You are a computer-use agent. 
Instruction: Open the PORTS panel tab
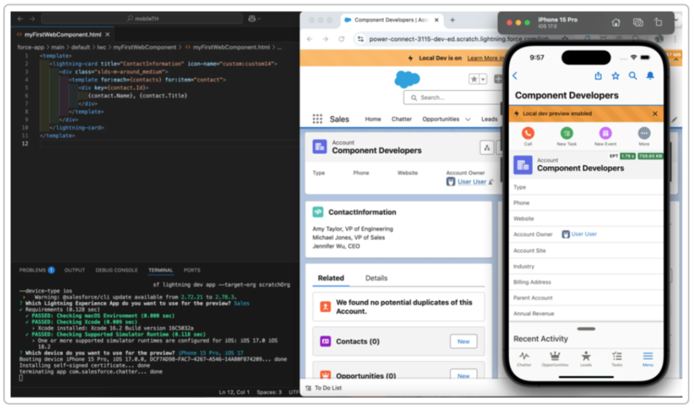point(192,270)
